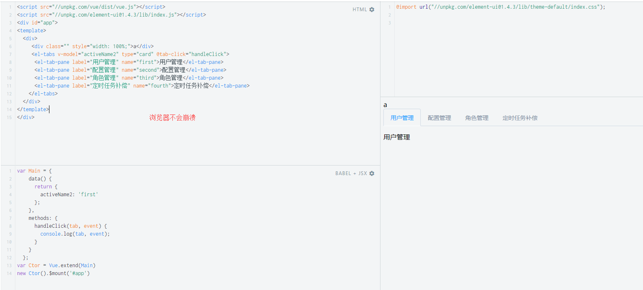643x290 pixels.
Task: Switch to 用户管理 tab in preview
Action: [402, 118]
